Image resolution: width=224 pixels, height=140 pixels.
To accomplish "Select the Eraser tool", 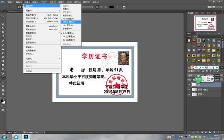I will point(3,57).
